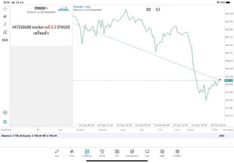Open the account (บัญชี) tab
Image resolution: width=234 pixels, height=163 pixels.
162,153
